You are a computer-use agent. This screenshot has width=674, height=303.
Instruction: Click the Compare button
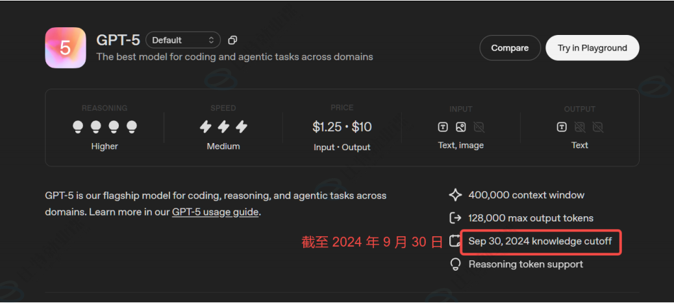[x=510, y=48]
